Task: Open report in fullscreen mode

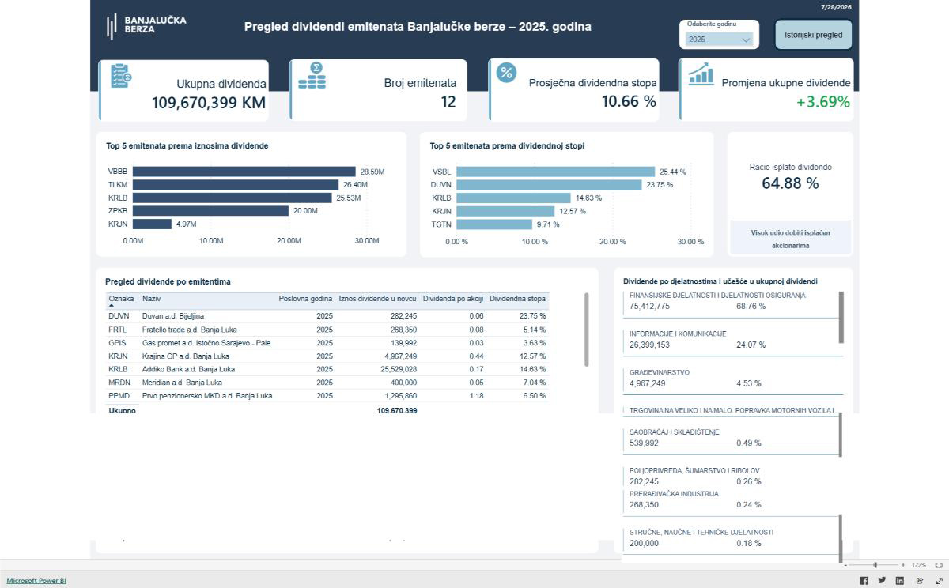Action: 940,580
